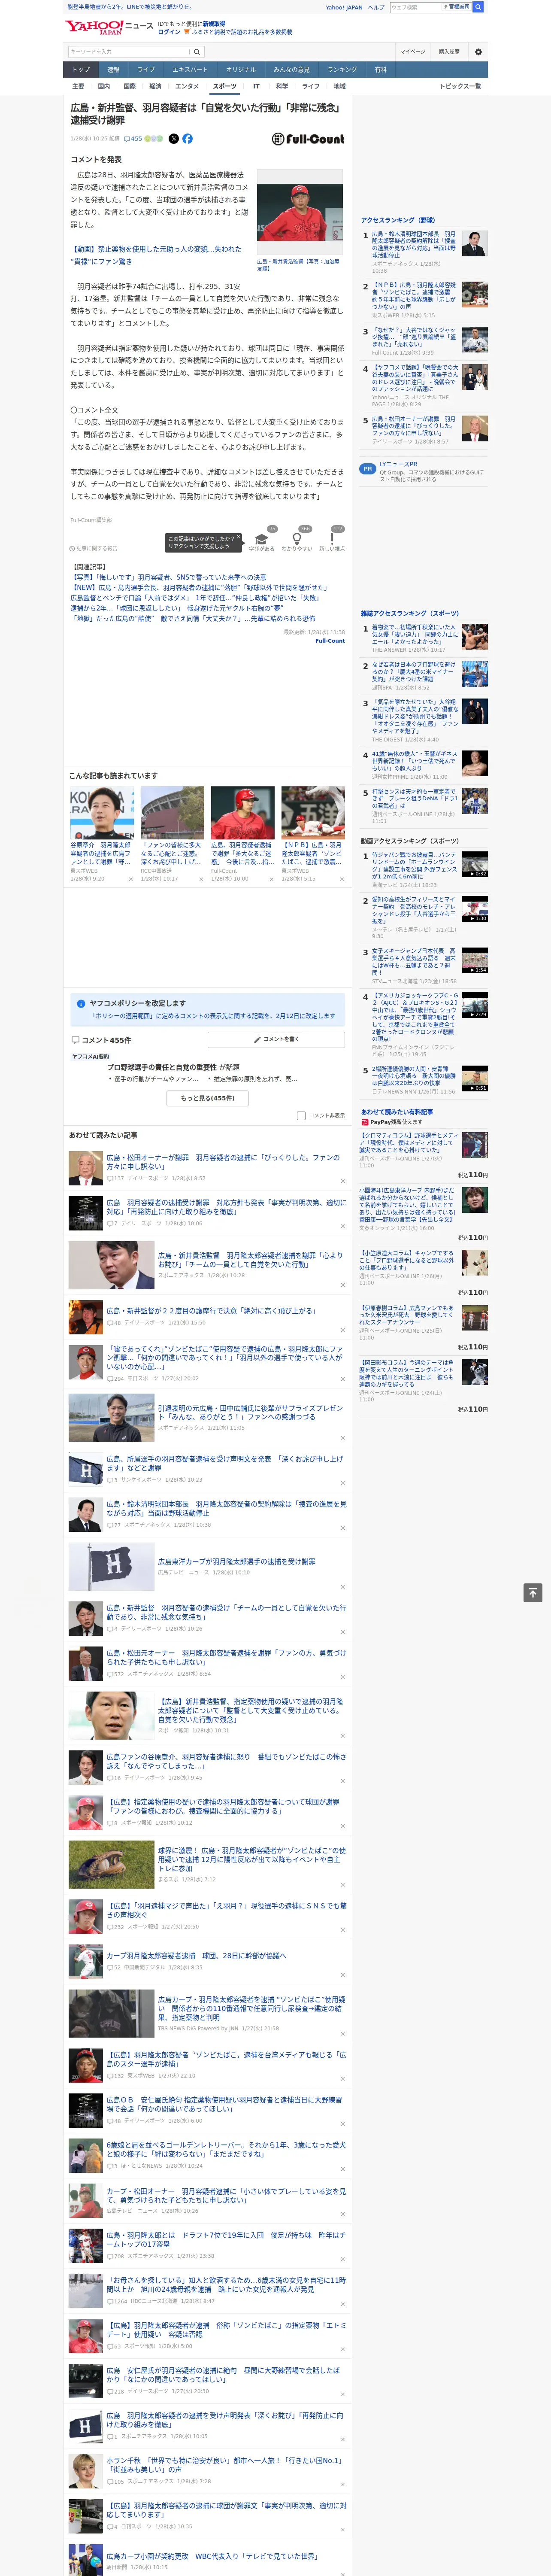Switch to 科学 category tab
The image size is (551, 2576).
point(282,86)
